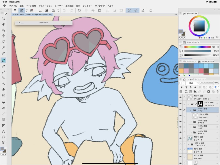Expand the まやくん folder

click(x=191, y=132)
